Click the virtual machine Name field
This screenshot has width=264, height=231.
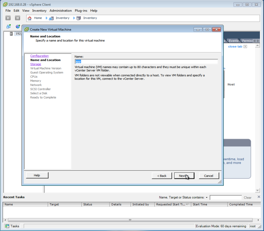click(146, 62)
